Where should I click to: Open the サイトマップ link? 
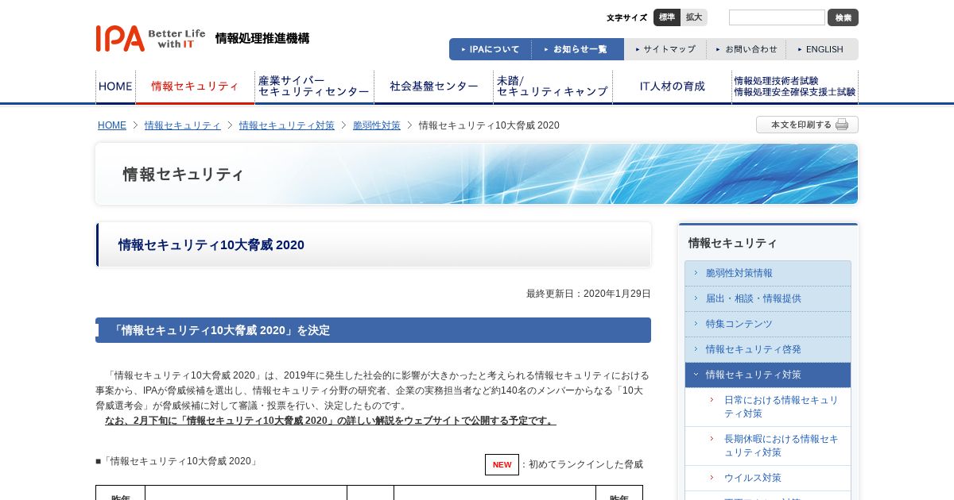click(665, 49)
